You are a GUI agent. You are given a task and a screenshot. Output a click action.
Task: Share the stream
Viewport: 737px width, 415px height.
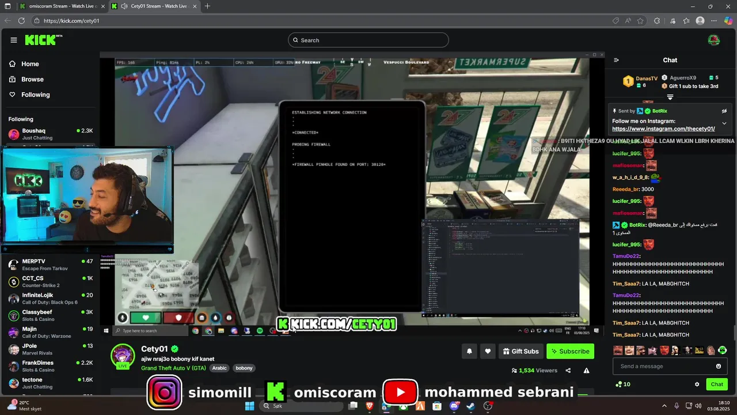click(568, 371)
